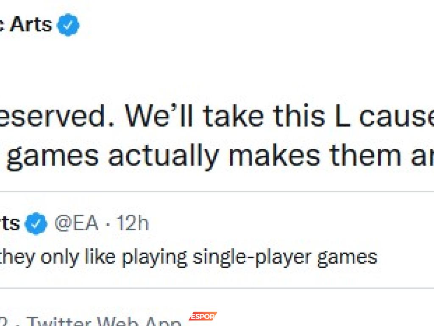Click verified badge in the quoted tweet
Screen dimensions: 434x326
pyautogui.click(x=36, y=224)
